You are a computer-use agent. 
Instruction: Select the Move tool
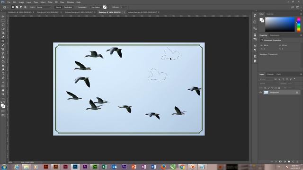point(3,17)
